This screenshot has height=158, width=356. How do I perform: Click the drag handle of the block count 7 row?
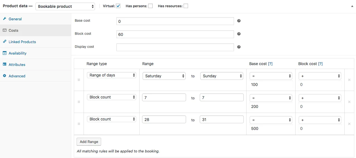pyautogui.click(x=79, y=102)
